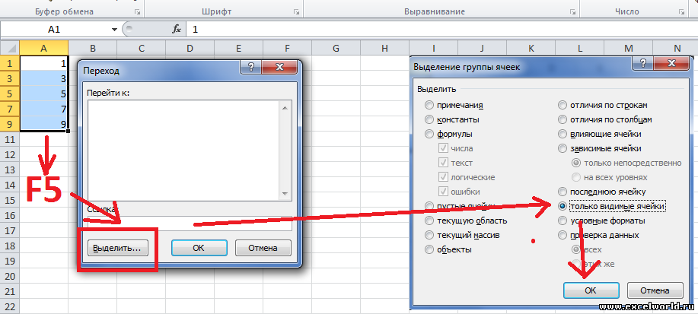This screenshot has height=314, width=698.
Task: Select the проверка данных option
Action: 599,235
